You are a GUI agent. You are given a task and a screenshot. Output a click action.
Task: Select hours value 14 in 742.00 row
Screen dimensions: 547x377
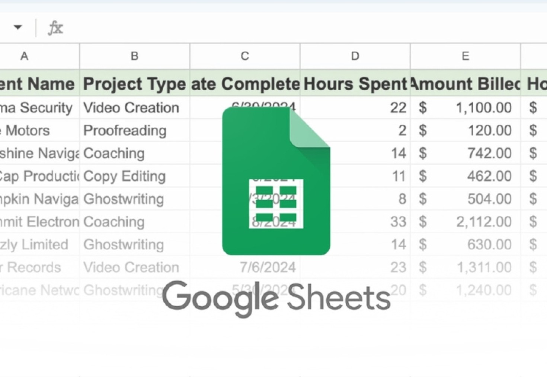355,153
